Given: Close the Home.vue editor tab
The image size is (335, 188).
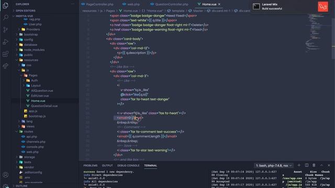Looking at the screenshot, I should (219, 4).
